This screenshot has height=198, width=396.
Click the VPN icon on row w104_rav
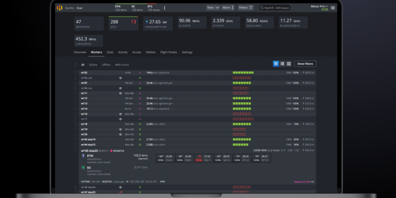point(120,78)
